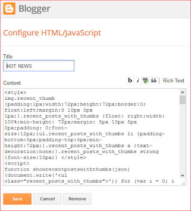Viewport: 191px width, 211px height.
Task: Remove the HTML/JavaScript widget
Action: pos(77,199)
